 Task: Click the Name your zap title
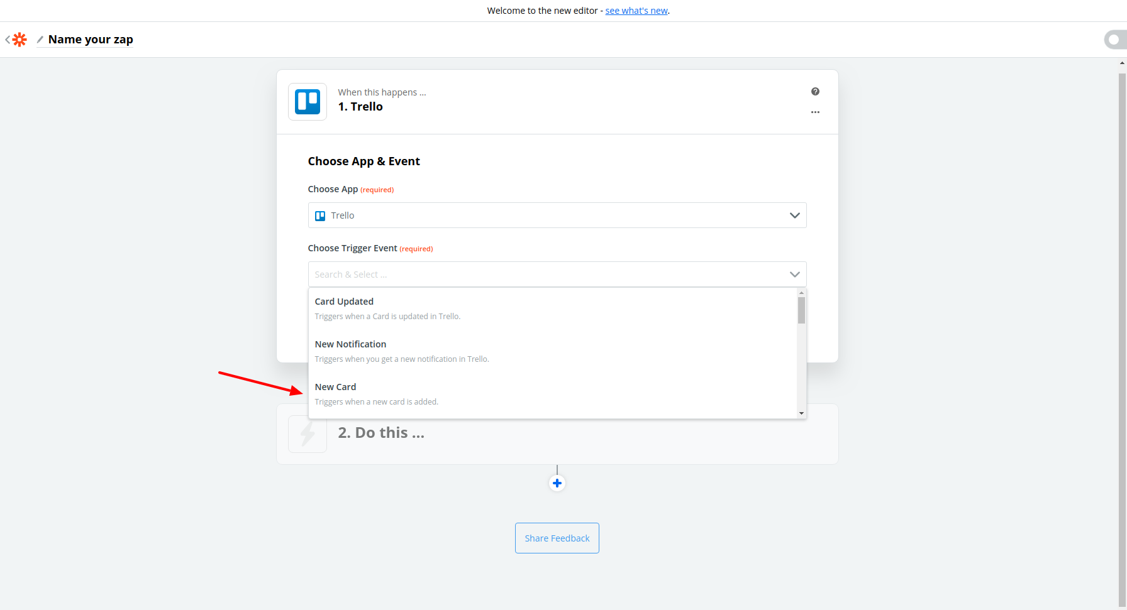(91, 40)
